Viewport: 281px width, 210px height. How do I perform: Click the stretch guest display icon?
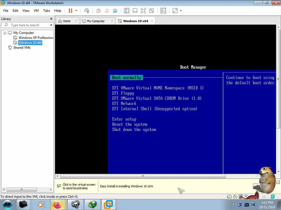[175, 11]
